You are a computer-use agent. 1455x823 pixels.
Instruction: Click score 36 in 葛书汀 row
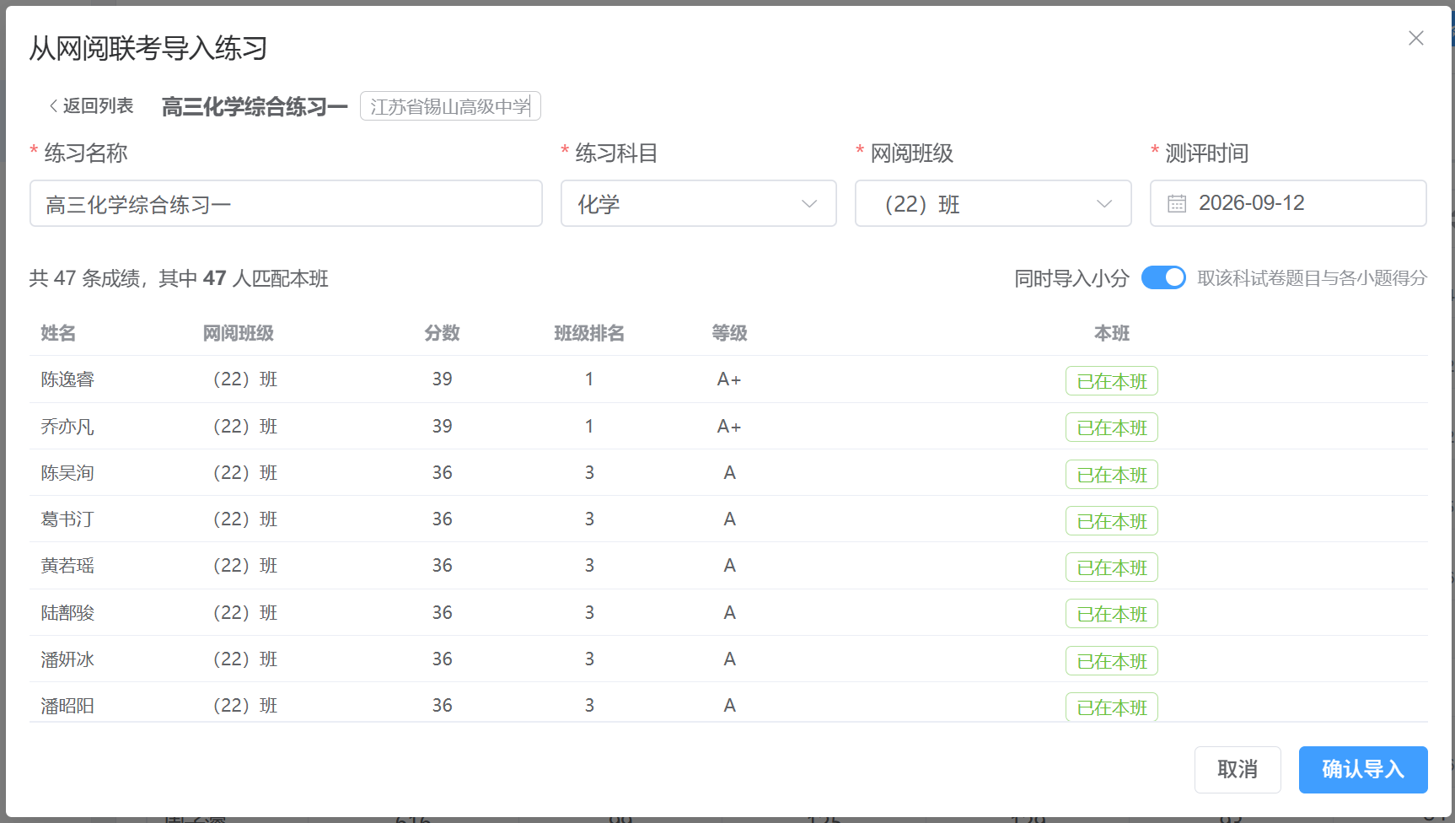tap(442, 519)
